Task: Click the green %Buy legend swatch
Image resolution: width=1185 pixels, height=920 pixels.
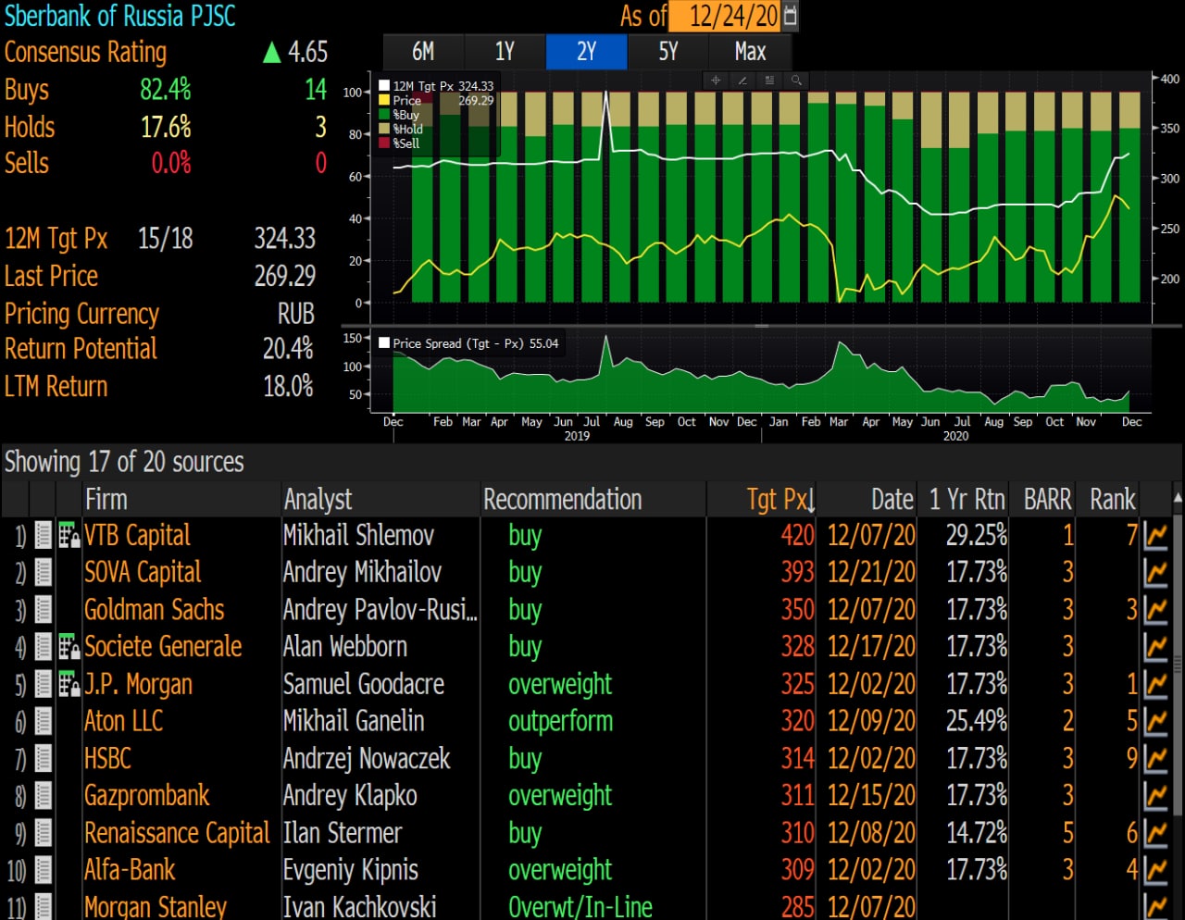Action: coord(384,115)
